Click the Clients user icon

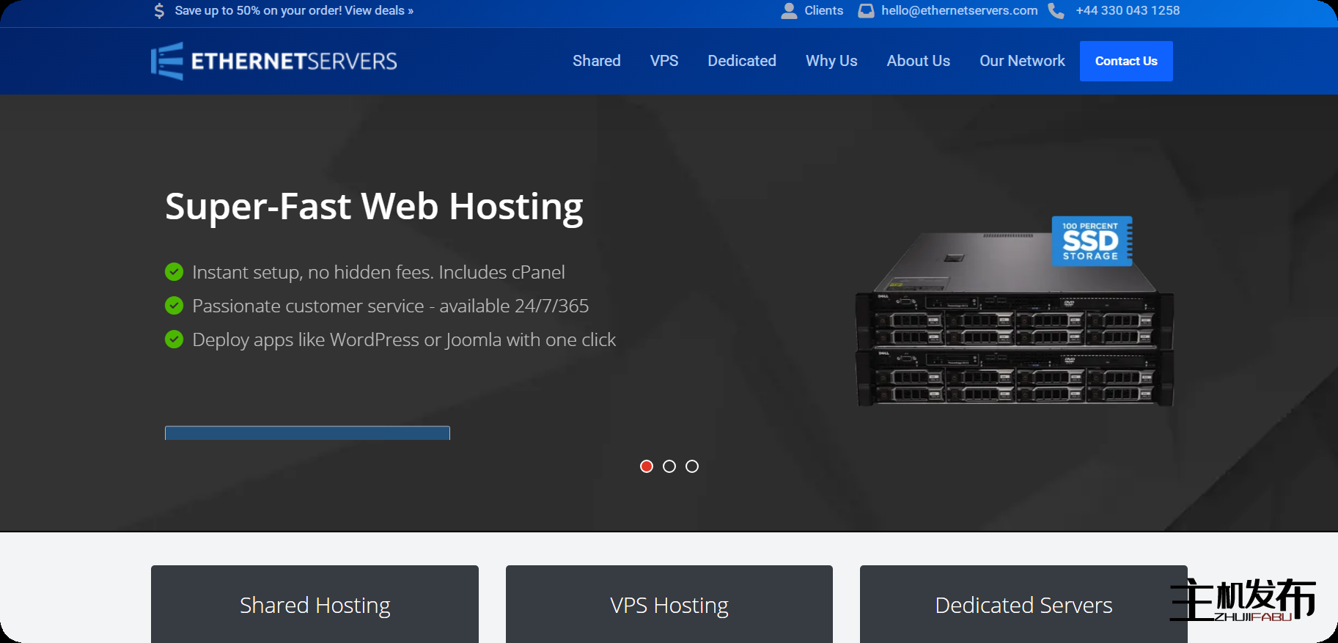(789, 11)
